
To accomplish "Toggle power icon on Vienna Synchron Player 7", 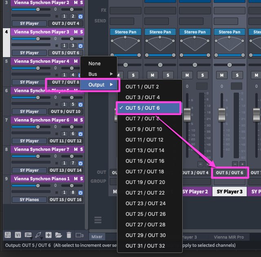I will coord(80,163).
